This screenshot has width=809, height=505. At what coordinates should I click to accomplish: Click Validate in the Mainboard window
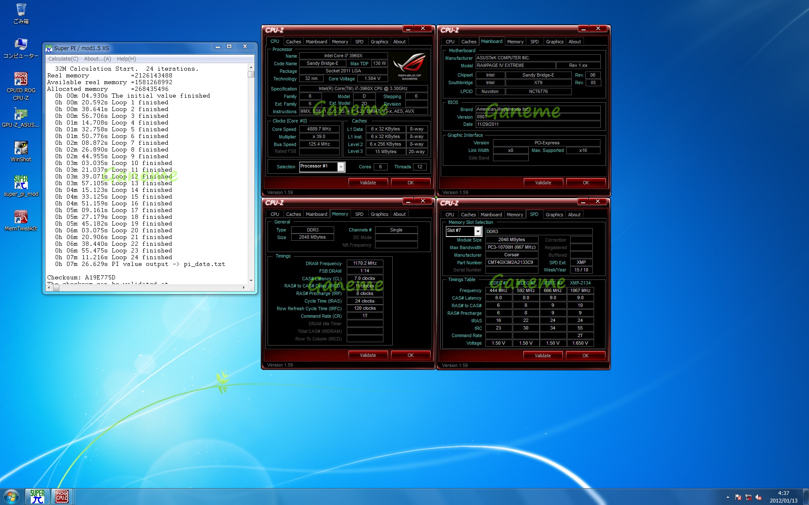point(543,183)
